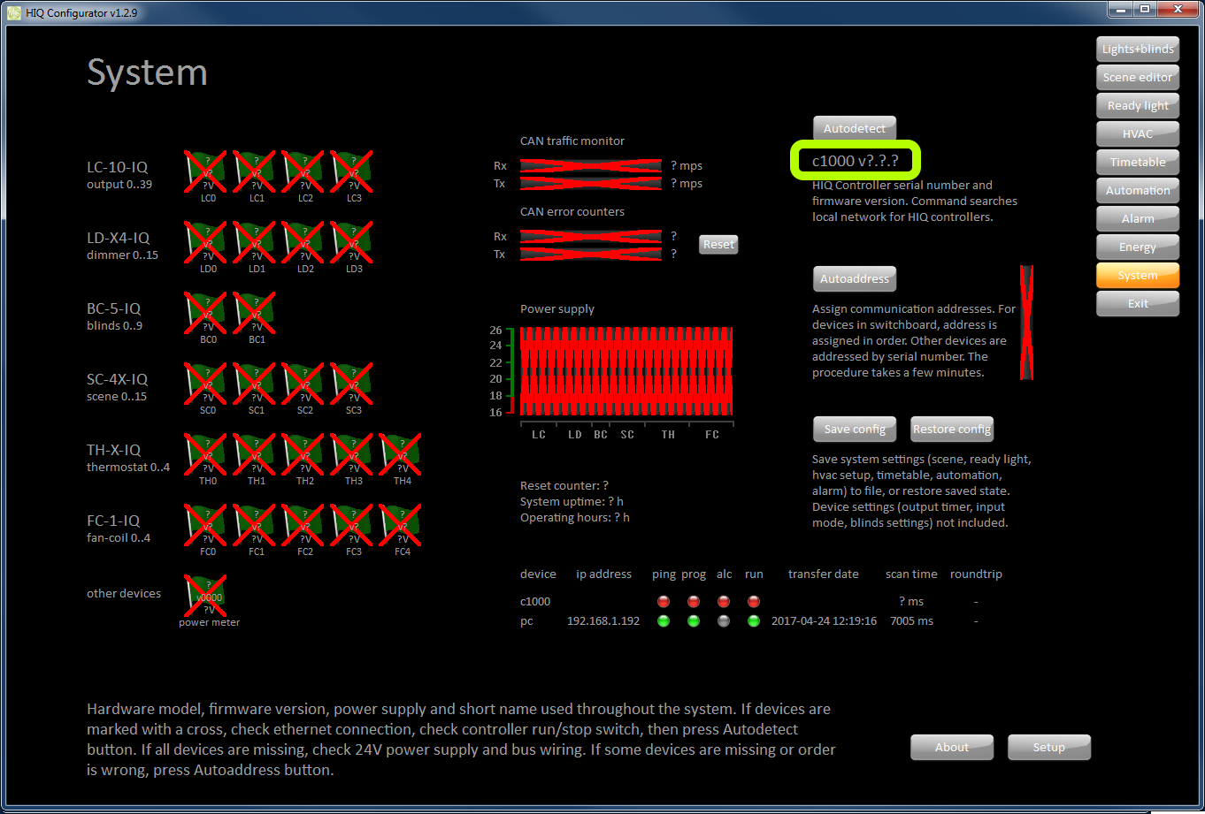Screen dimensions: 1205x814
Task: Open the Lights+blinds page
Action: coord(1138,49)
